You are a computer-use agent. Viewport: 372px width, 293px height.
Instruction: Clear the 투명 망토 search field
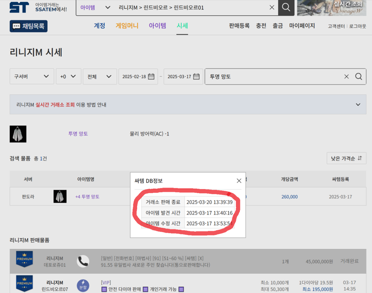(346, 77)
